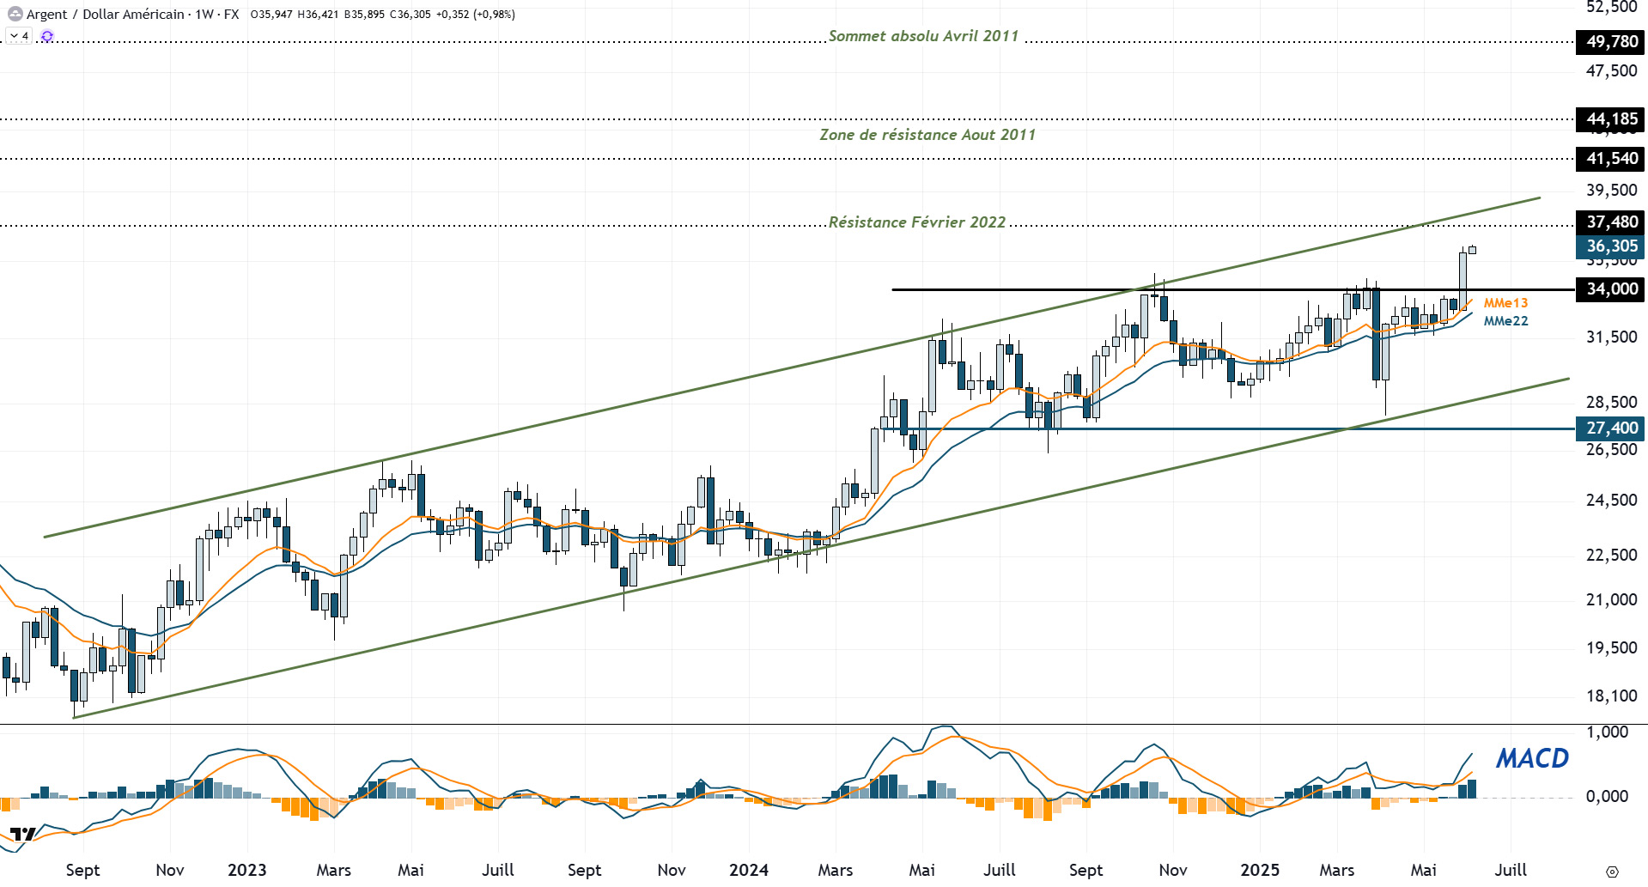
Task: Click the 2025 mark on time axis
Action: [x=1259, y=870]
